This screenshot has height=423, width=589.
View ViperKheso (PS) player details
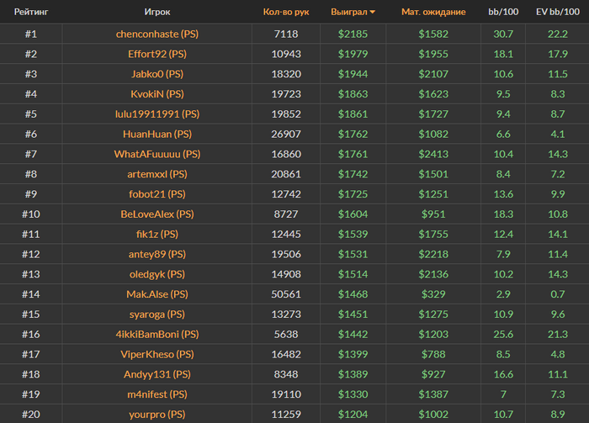tap(157, 355)
